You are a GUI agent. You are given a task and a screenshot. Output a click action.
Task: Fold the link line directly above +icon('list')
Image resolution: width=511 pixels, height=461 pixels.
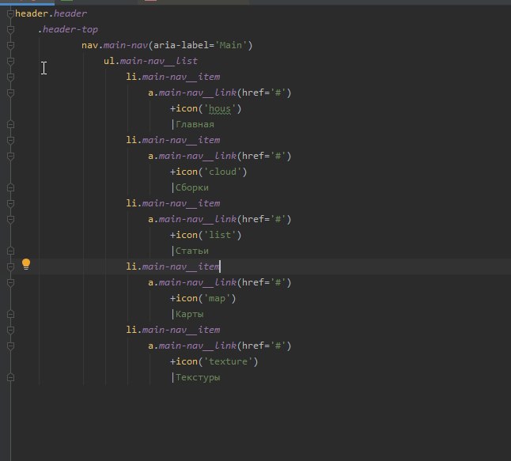tap(10, 219)
